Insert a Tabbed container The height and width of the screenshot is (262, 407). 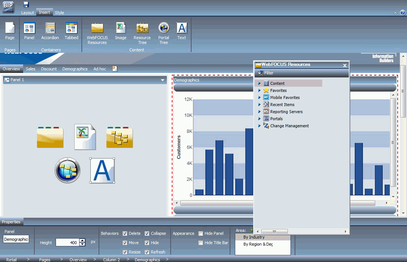pos(71,31)
